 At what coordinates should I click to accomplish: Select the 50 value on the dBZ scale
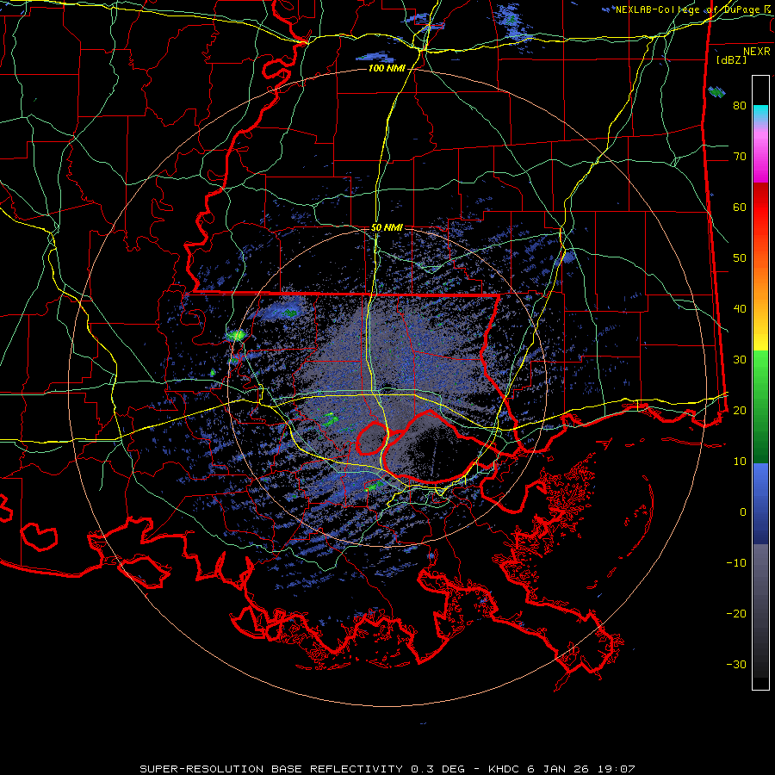point(740,258)
